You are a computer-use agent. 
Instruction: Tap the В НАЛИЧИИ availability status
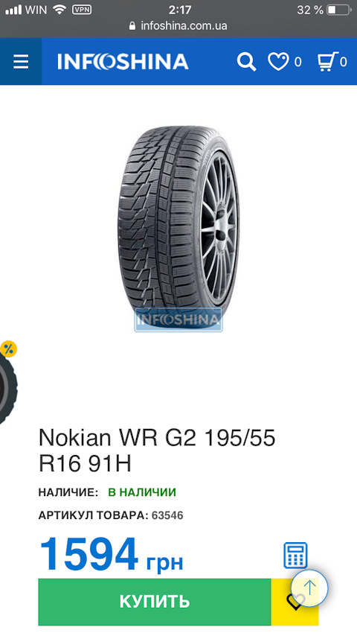[142, 492]
